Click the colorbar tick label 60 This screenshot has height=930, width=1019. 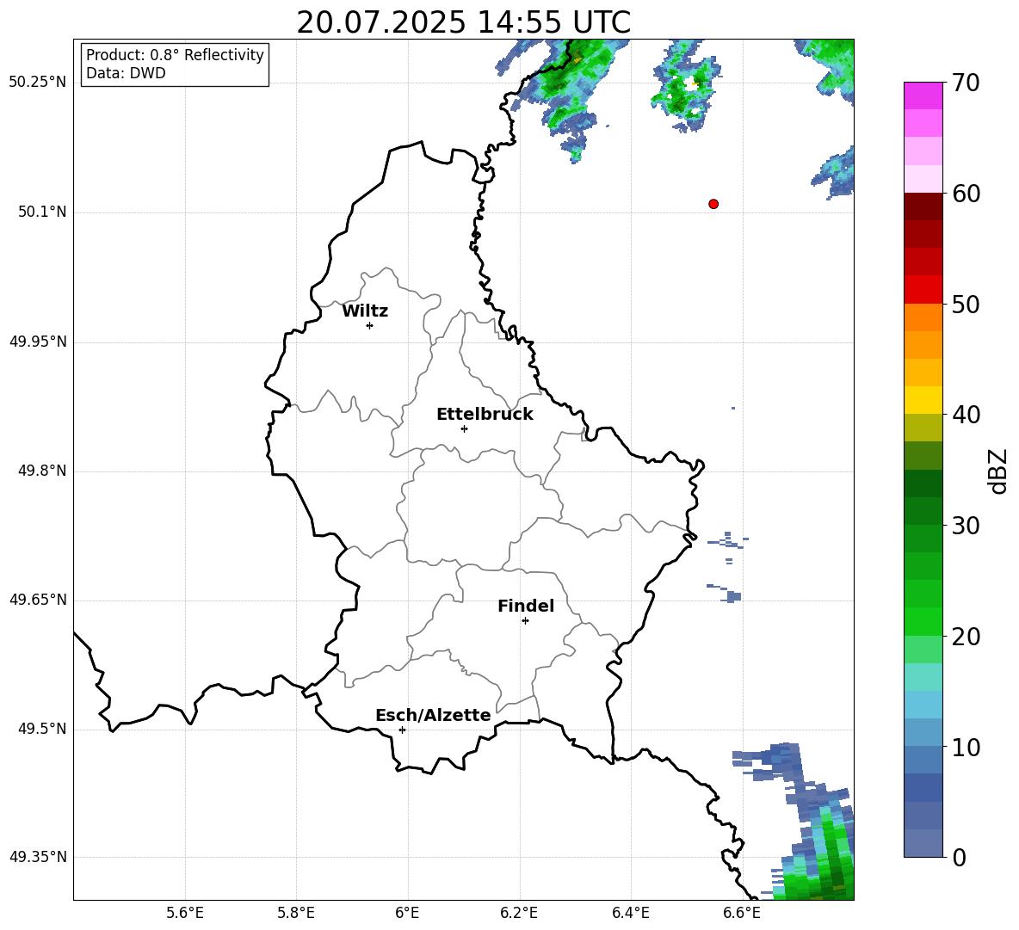click(966, 194)
